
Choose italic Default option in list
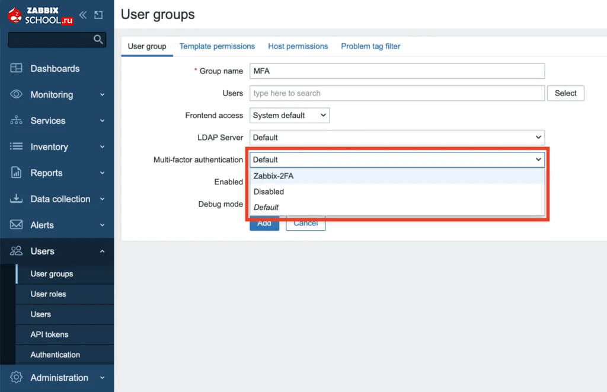(397, 207)
